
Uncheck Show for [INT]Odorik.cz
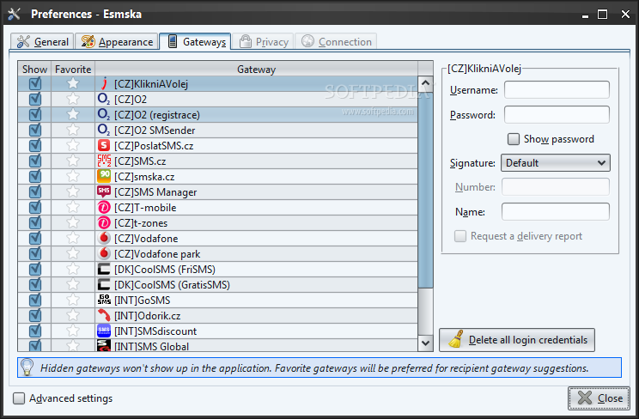pos(35,315)
